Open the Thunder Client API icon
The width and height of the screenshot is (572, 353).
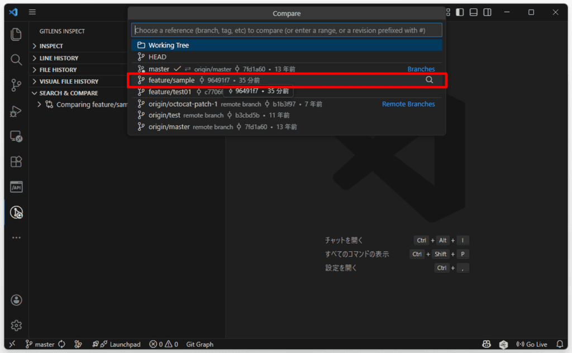point(16,187)
